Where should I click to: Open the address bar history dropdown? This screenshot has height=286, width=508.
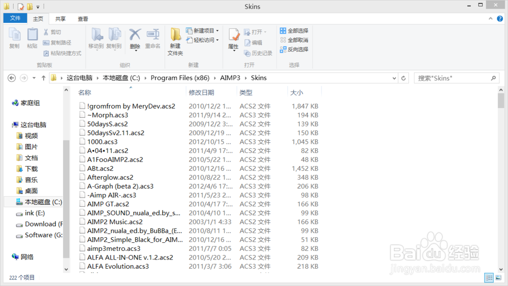[x=394, y=78]
